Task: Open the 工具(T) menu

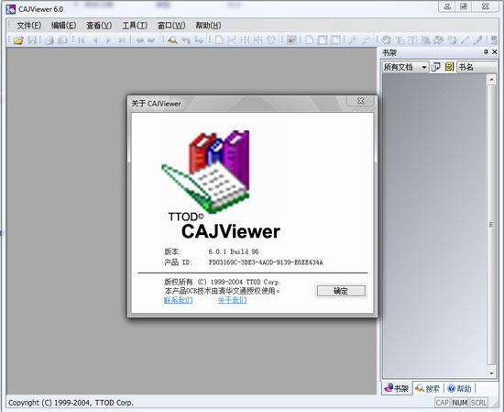Action: (x=135, y=26)
